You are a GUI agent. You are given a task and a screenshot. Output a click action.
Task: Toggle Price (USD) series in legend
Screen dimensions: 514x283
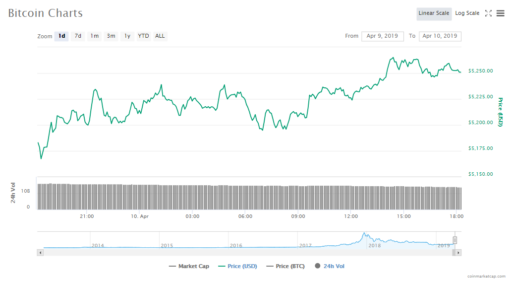pos(237,267)
